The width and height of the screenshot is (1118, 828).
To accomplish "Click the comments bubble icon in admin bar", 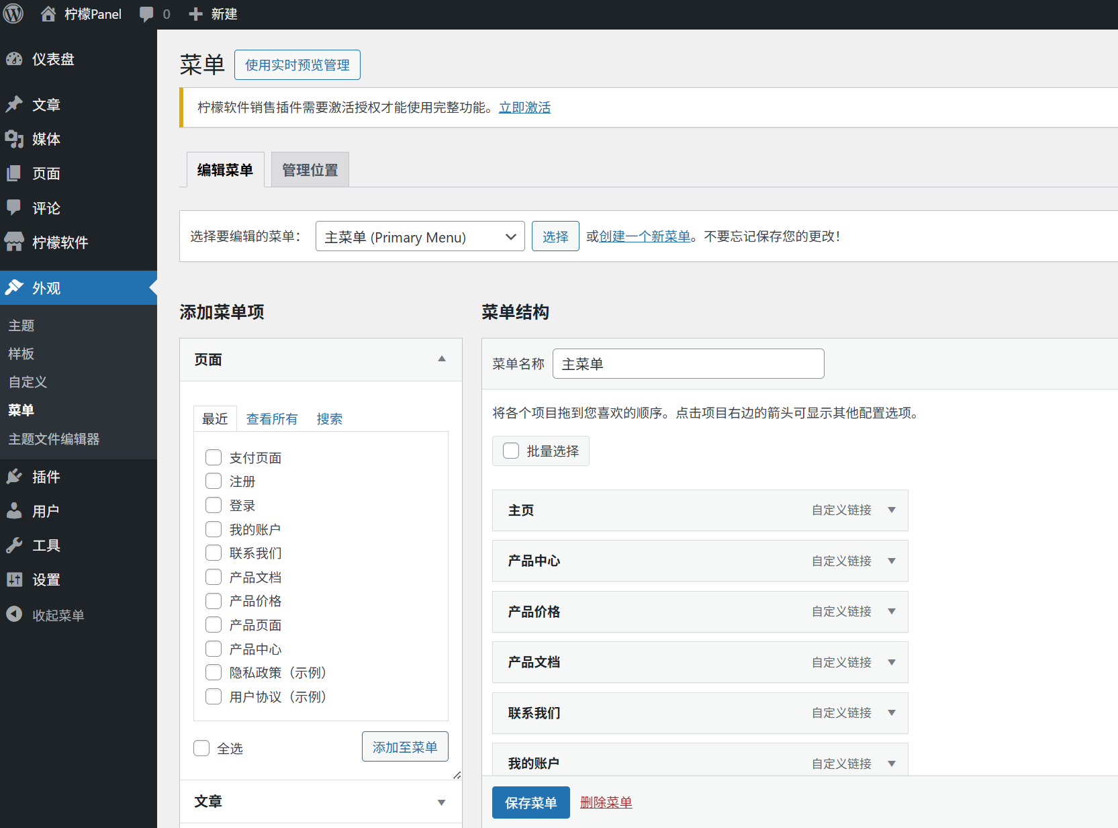I will pos(146,14).
